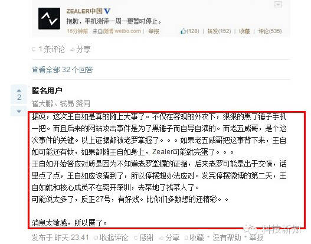Click 收藏 on the weibo post

[244, 31]
